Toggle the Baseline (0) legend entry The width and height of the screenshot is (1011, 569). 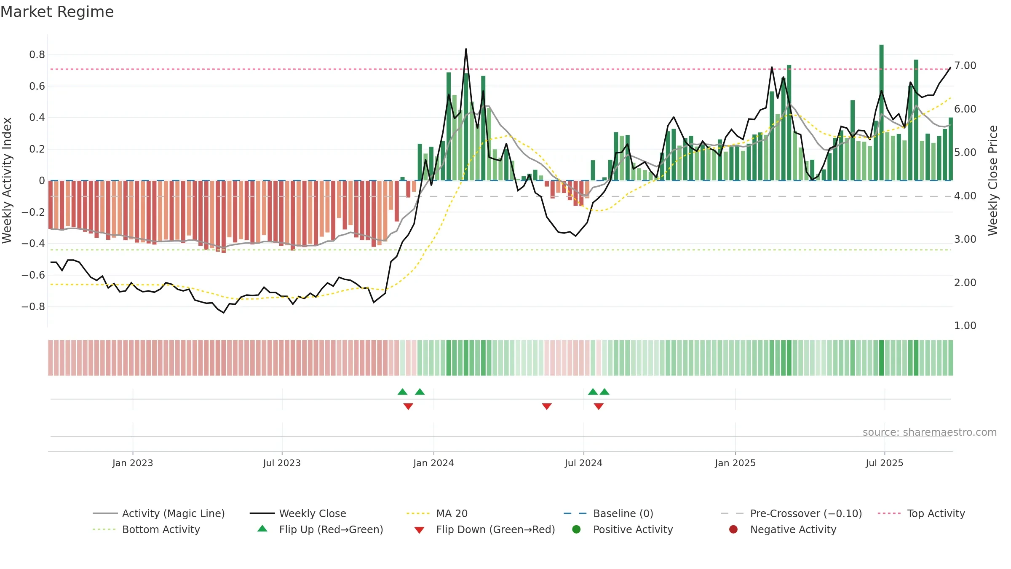608,513
